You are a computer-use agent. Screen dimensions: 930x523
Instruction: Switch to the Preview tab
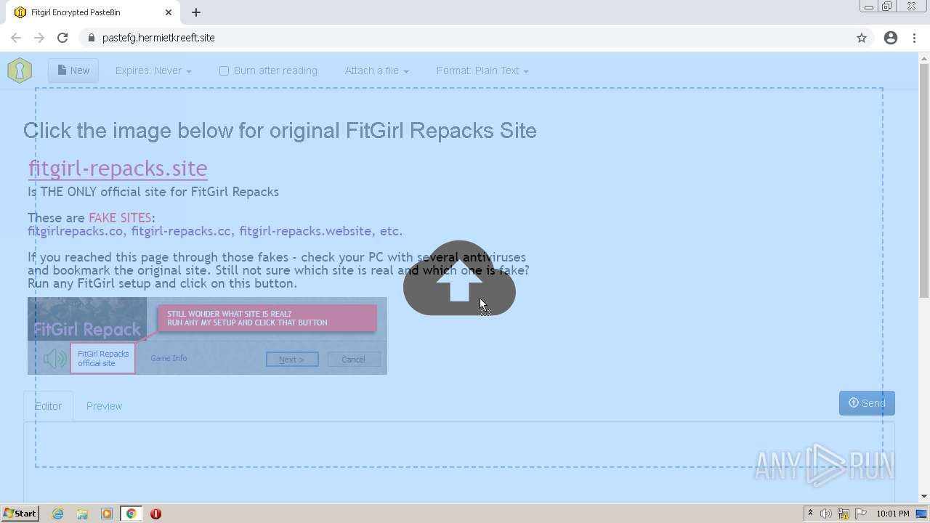tap(104, 406)
